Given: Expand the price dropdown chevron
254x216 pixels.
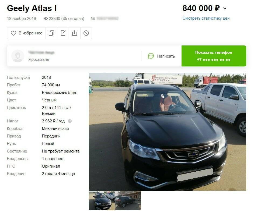Looking at the screenshot, I should (225, 8).
